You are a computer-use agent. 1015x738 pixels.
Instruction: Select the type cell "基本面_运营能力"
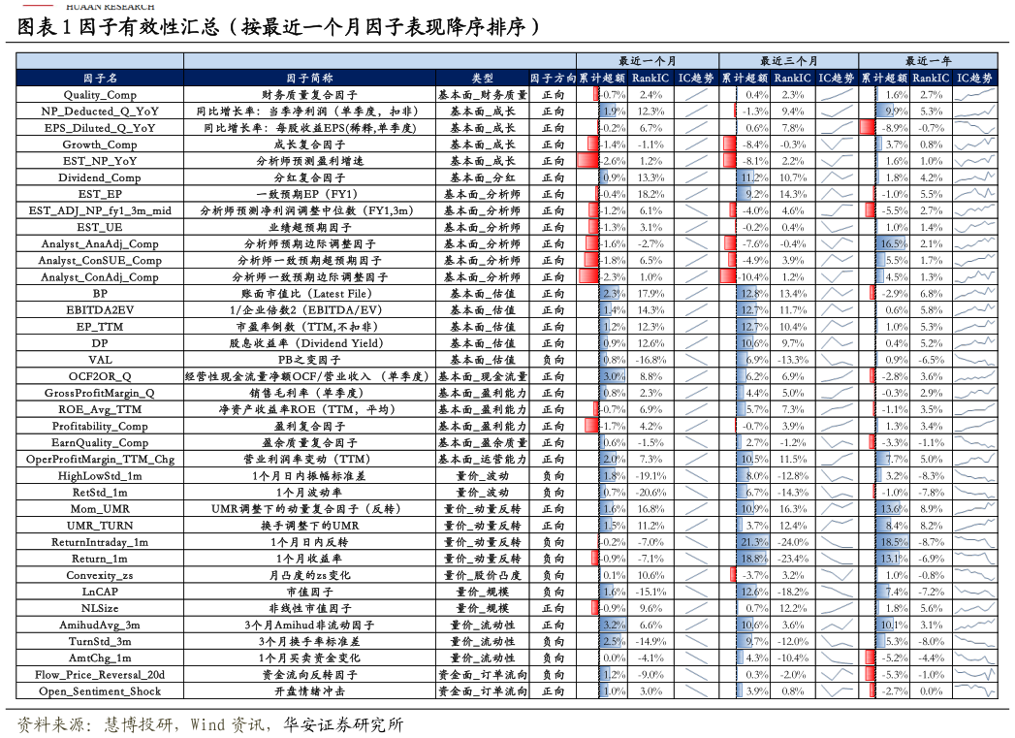[x=482, y=459]
